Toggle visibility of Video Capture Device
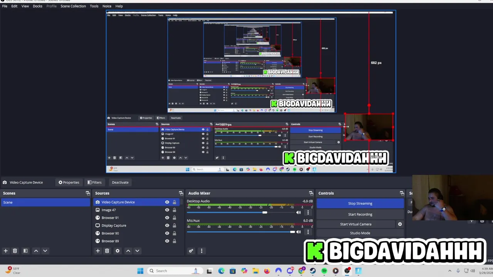The image size is (493, 277). (x=167, y=202)
